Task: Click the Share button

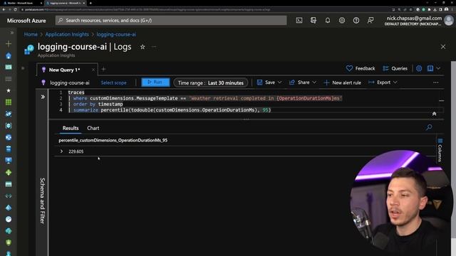Action: pyautogui.click(x=299, y=82)
